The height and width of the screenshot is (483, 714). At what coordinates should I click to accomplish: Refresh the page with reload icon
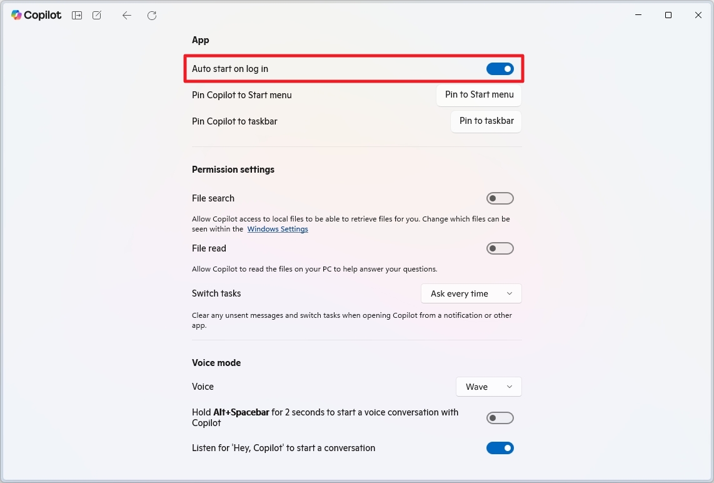point(152,16)
